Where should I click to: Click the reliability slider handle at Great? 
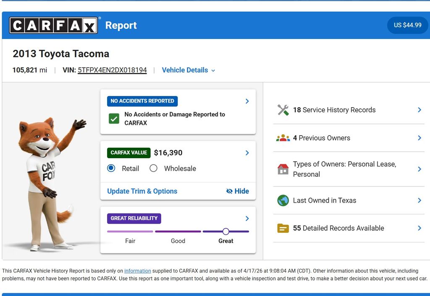(226, 232)
